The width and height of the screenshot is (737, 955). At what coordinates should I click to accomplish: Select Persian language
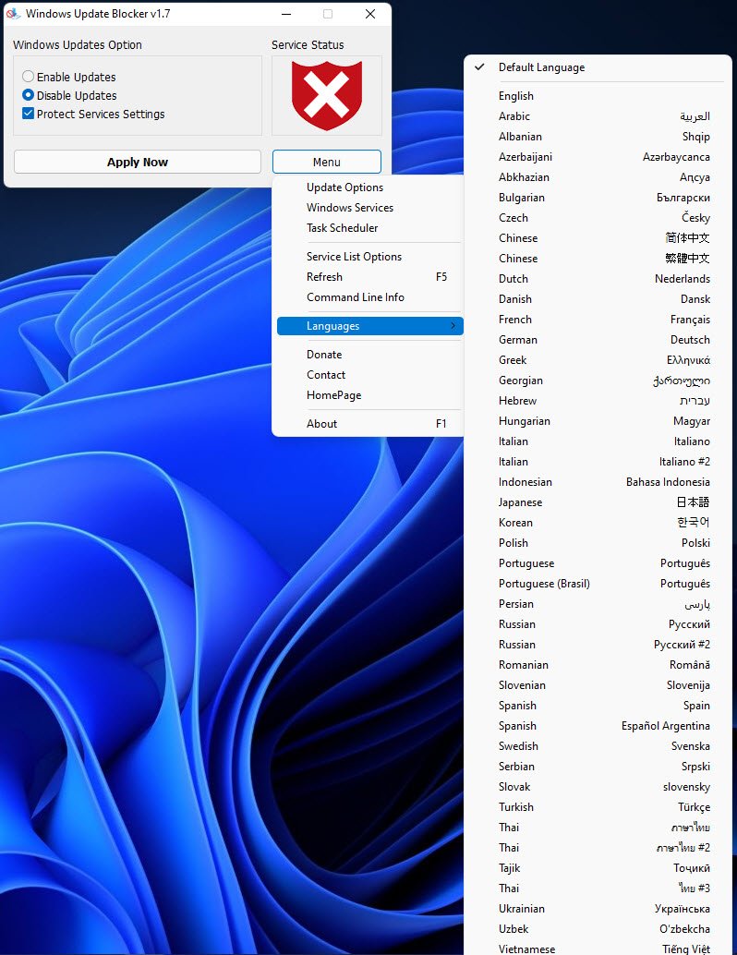(x=598, y=604)
